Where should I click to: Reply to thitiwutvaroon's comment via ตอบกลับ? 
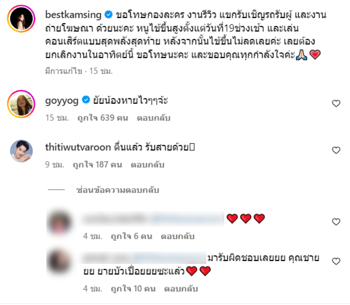click(147, 165)
